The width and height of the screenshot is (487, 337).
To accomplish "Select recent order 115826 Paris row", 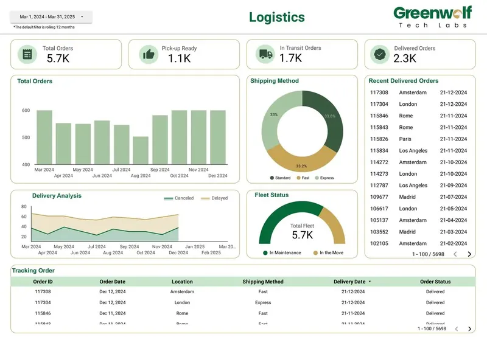I will click(418, 139).
